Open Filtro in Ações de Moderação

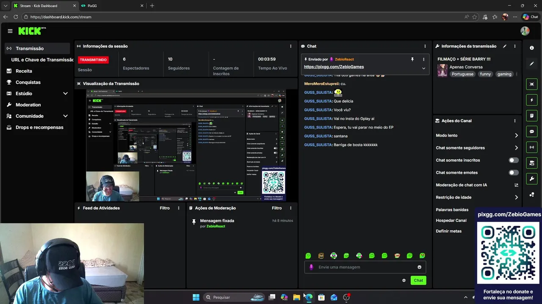pos(277,208)
